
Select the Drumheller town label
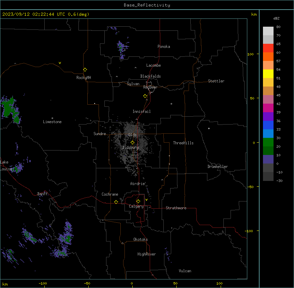pos(218,167)
